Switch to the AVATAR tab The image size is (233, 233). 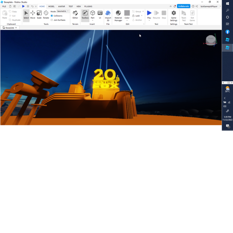point(61,6)
